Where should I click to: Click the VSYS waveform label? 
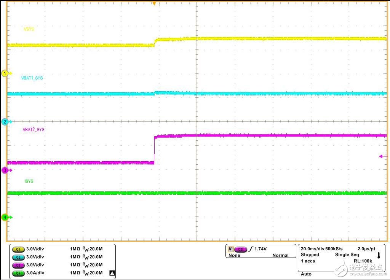click(x=29, y=29)
